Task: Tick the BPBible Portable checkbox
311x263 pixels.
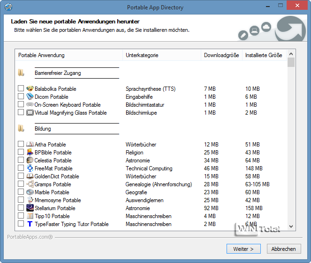Action: [x=21, y=152]
